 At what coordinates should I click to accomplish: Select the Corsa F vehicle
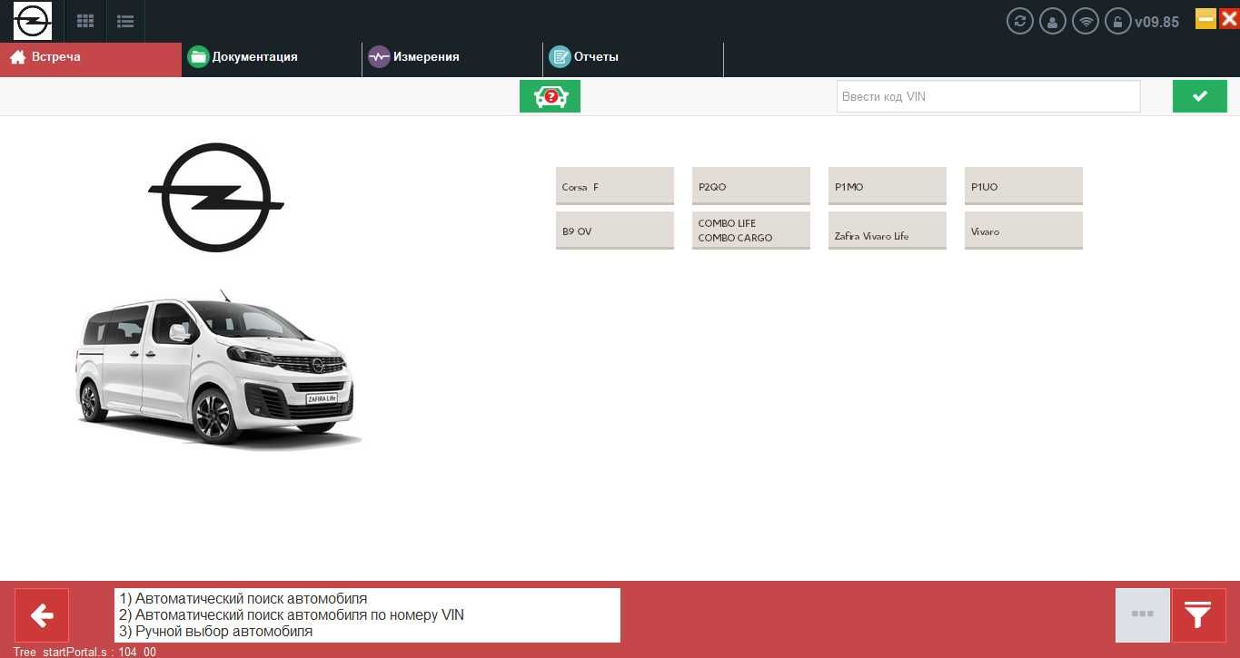pos(615,186)
